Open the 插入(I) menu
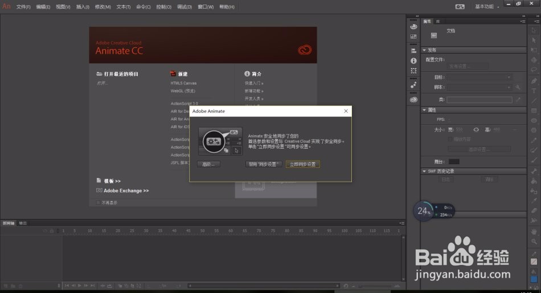This screenshot has height=293, width=541. pyautogui.click(x=83, y=7)
